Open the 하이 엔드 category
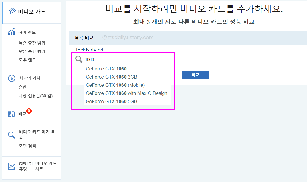Viewport: 307px width, 182px height. coord(27,32)
